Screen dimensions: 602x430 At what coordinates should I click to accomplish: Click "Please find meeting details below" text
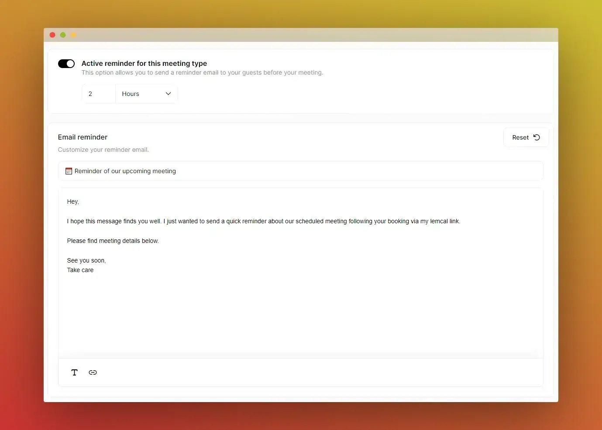tap(113, 241)
